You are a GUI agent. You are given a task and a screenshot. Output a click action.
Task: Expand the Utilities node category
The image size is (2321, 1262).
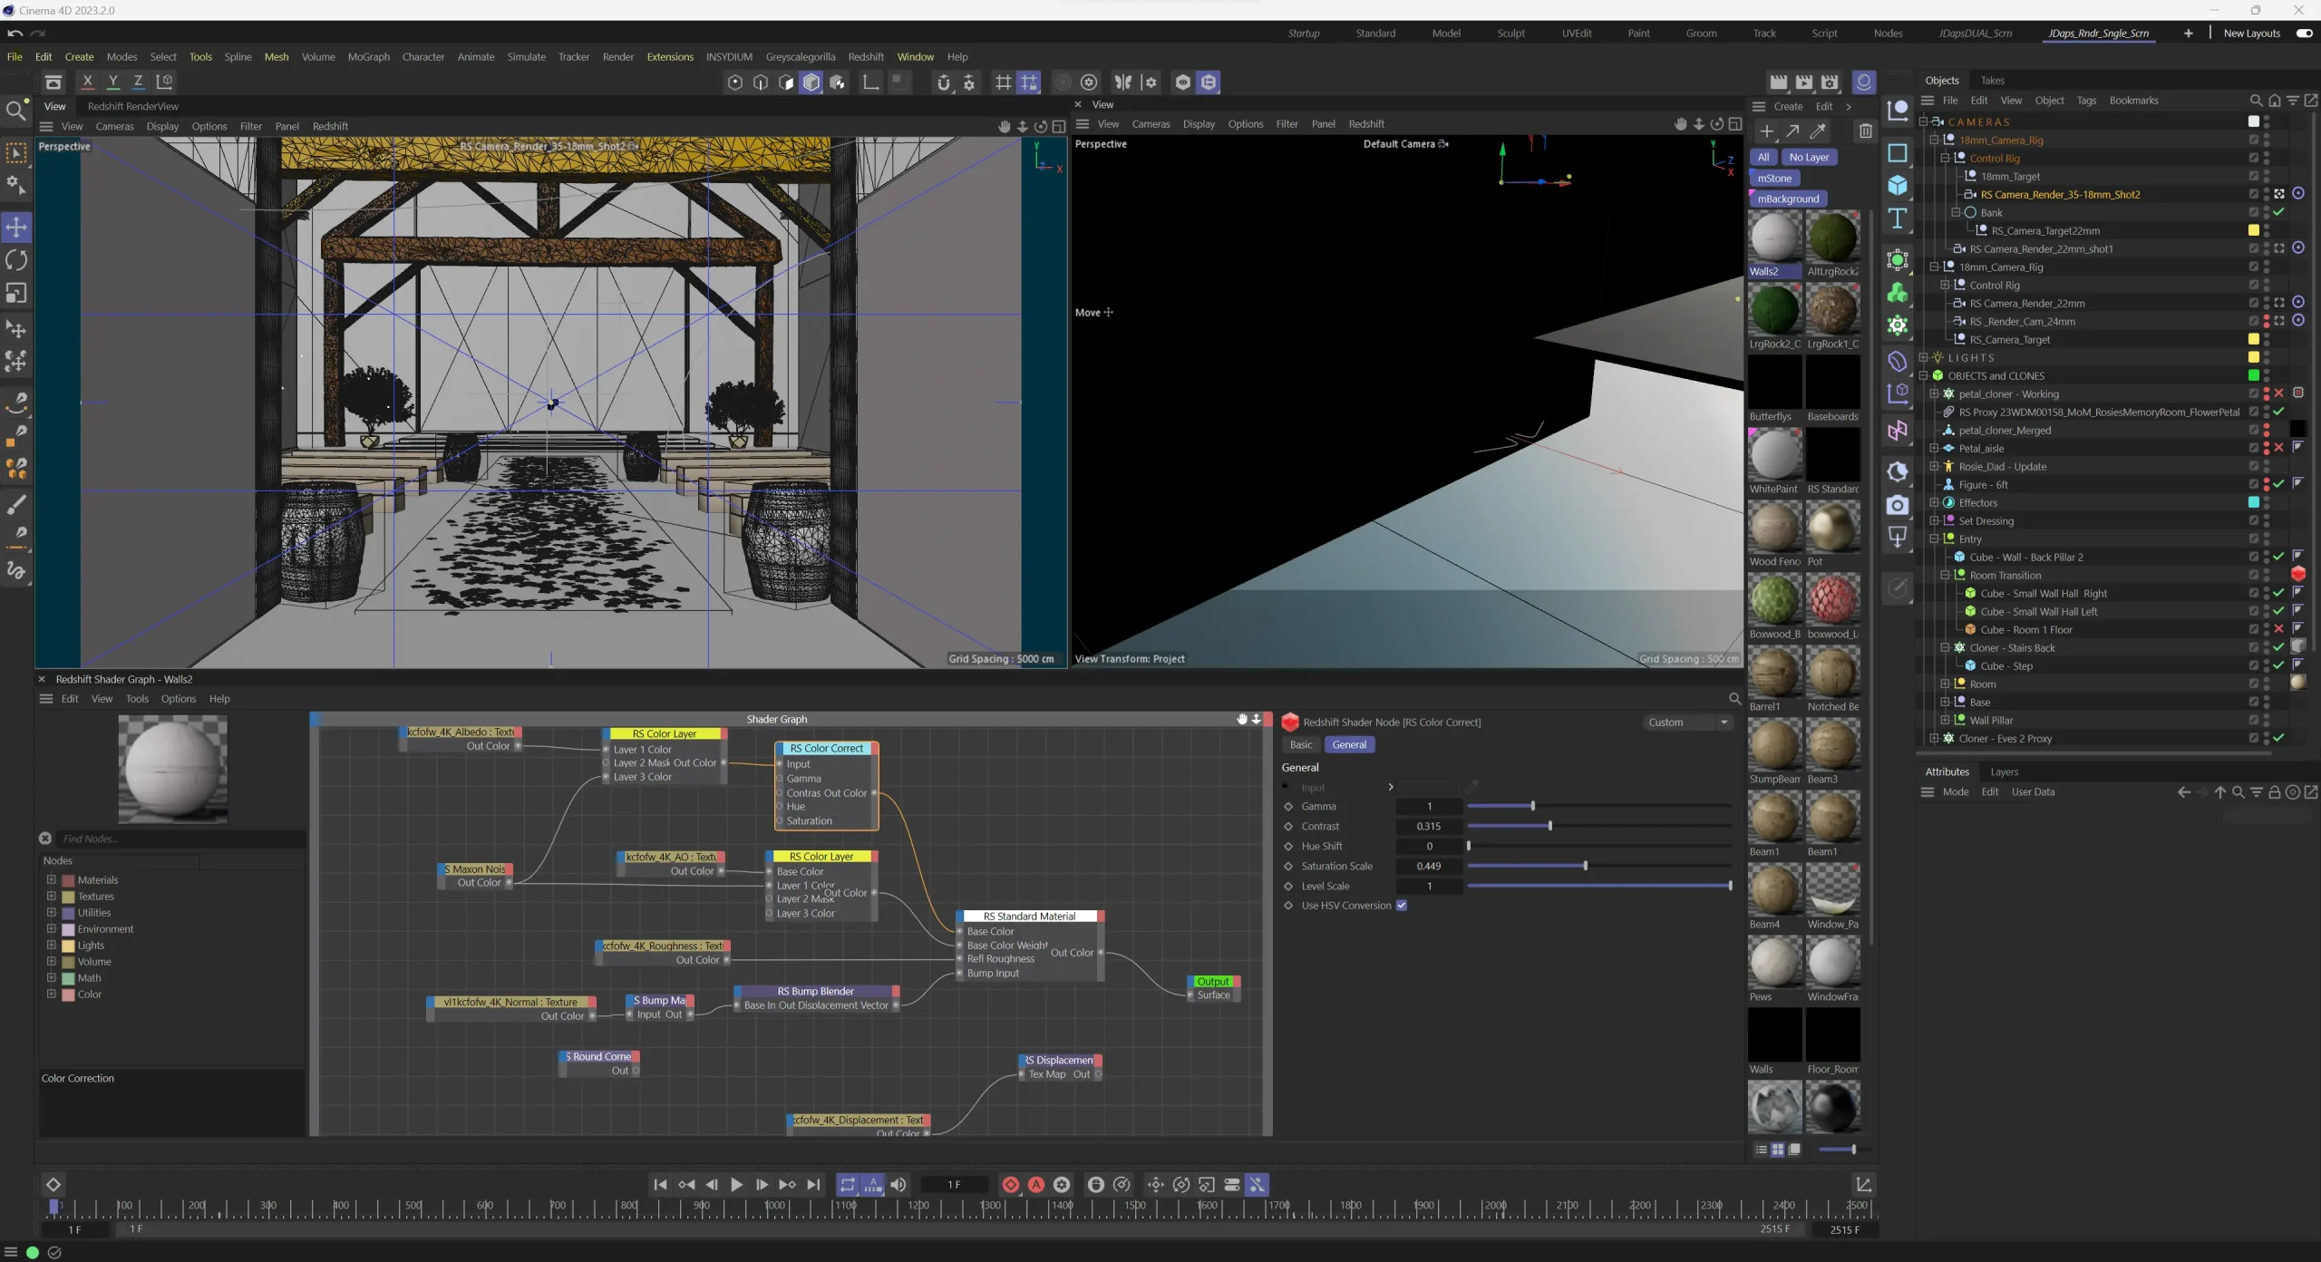51,913
